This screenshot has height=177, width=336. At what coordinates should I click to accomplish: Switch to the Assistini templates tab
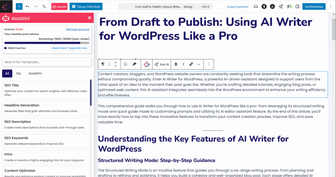[35, 73]
